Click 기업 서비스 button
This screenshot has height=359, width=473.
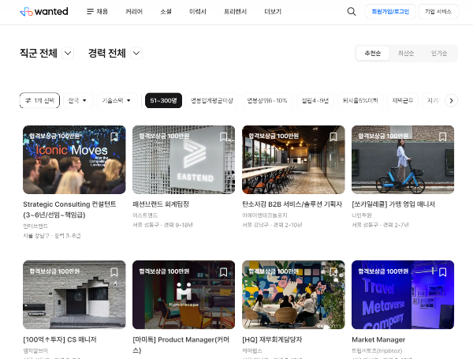(x=438, y=12)
